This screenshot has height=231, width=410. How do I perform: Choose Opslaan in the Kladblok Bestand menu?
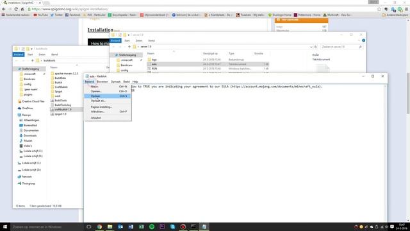click(x=108, y=96)
